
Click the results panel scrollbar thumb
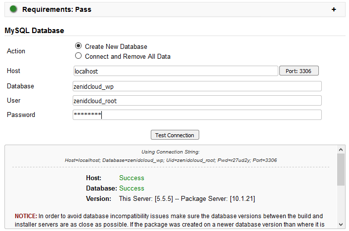[x=341, y=169]
